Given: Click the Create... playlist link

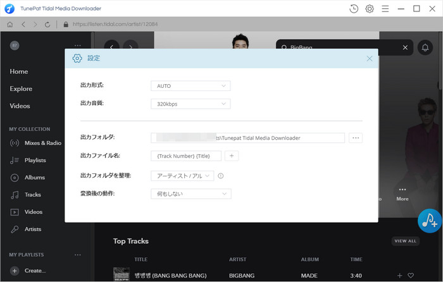Looking at the screenshot, I should 35,271.
